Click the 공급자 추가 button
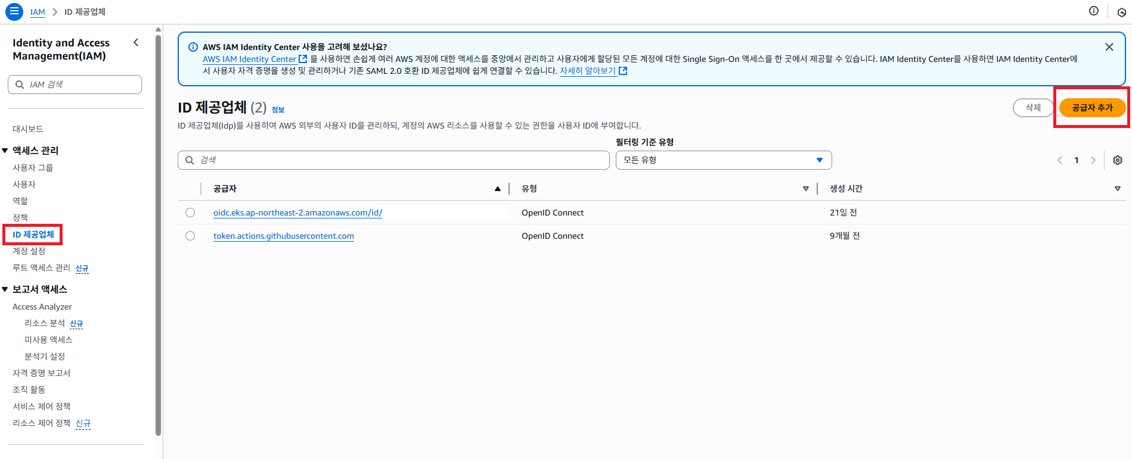Screen dimensions: 1132x459 click(1092, 108)
